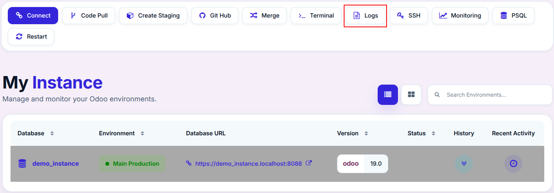Screen dimensions: 554x193
Task: Click the SSH button
Action: click(408, 16)
